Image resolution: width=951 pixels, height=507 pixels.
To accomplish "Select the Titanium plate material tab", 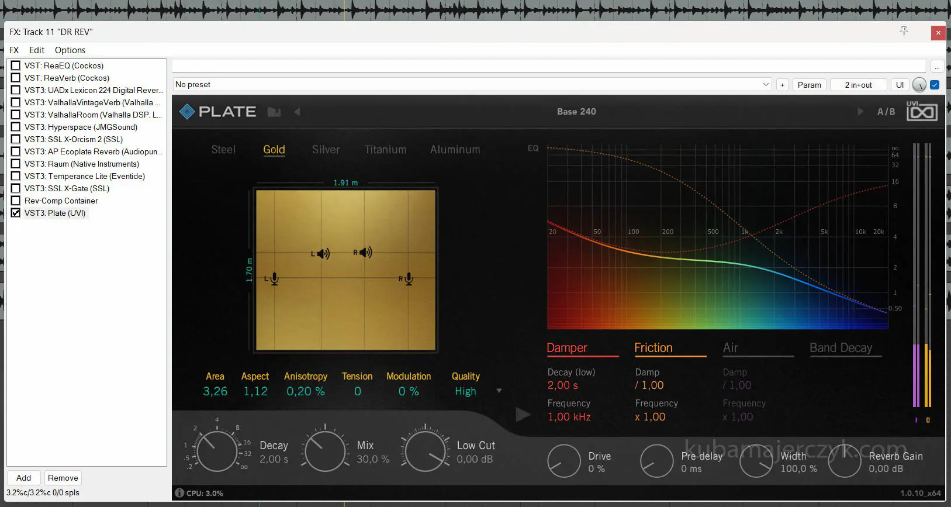I will pyautogui.click(x=385, y=150).
